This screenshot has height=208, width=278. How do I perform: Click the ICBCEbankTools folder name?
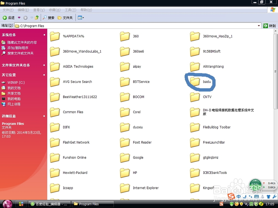tap(215, 173)
